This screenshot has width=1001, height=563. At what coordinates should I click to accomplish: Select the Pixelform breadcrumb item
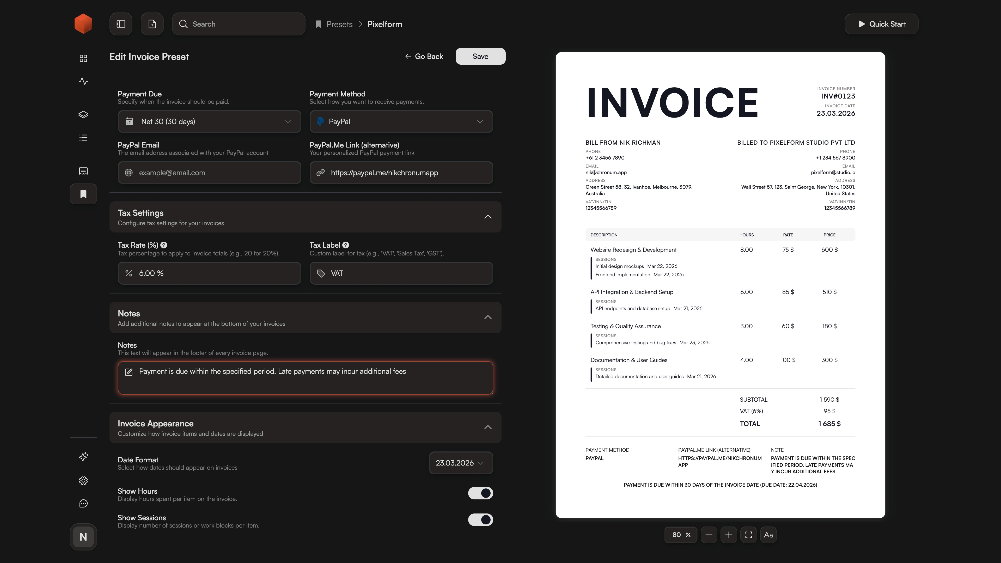click(385, 24)
